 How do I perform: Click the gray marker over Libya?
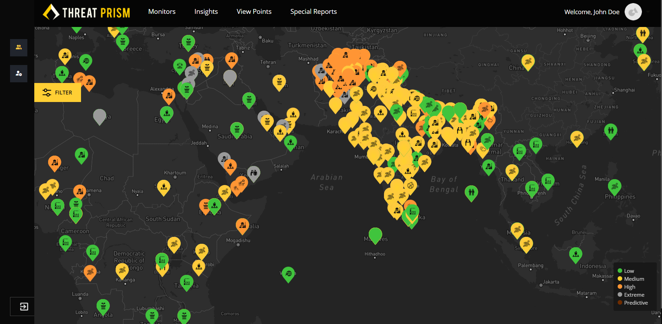click(99, 116)
